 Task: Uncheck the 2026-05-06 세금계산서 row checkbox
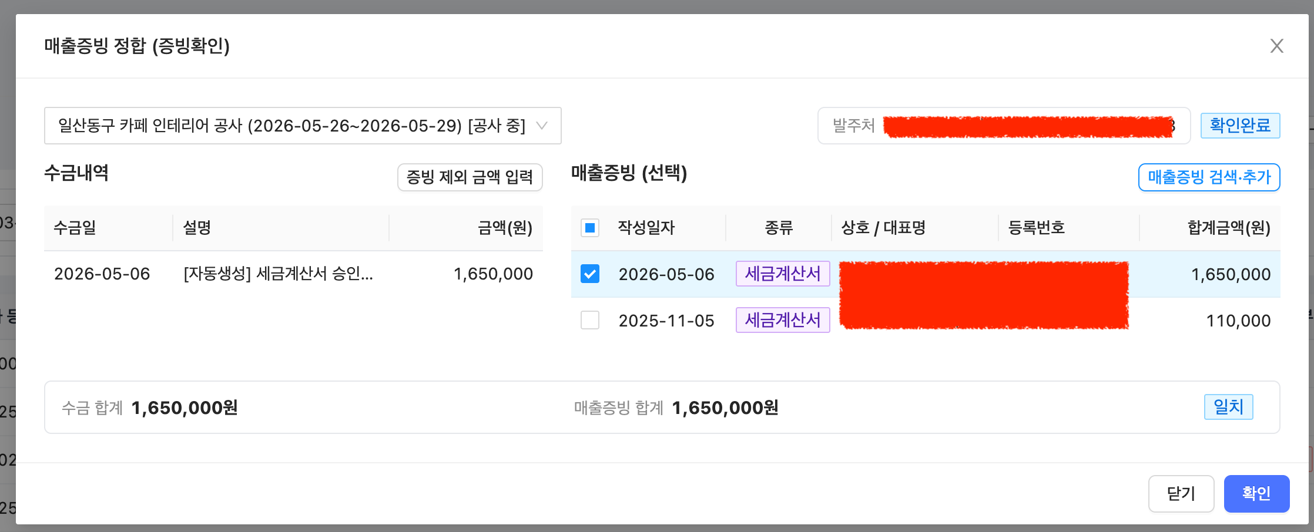pyautogui.click(x=590, y=274)
